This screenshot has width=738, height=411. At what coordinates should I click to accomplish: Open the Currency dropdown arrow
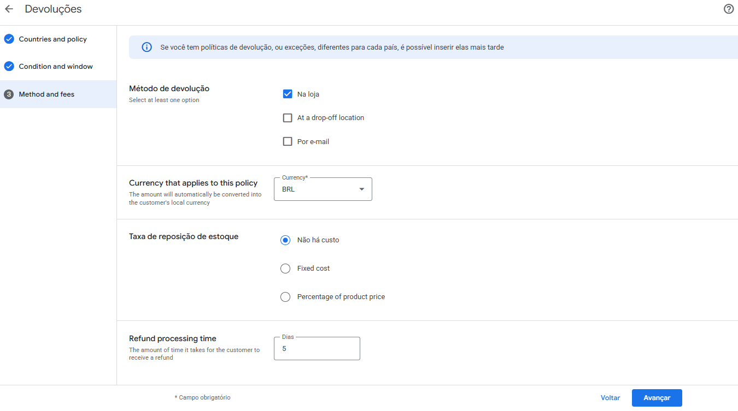(361, 189)
